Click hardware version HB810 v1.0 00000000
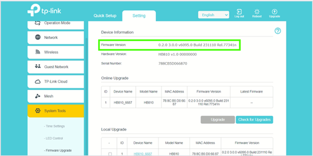Image resolution: width=313 pixels, height=156 pixels. point(177,54)
